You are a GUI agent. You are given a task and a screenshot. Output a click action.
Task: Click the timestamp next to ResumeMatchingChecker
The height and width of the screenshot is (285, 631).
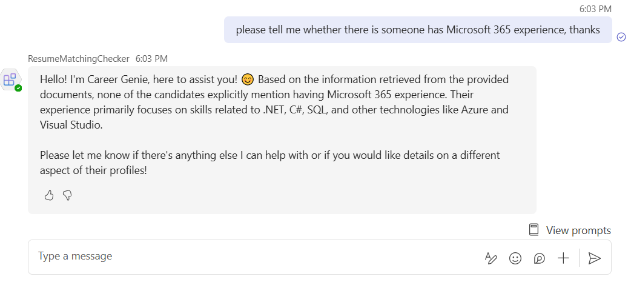click(151, 59)
